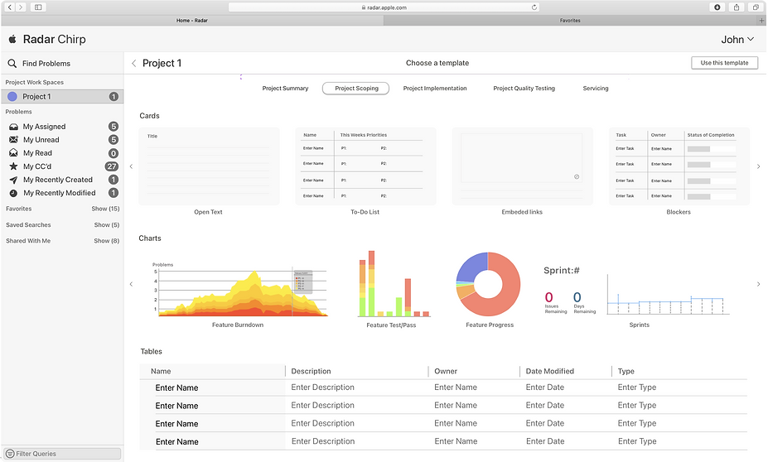Click the Find Problems magnifier icon
Screen dimensions: 768x462
click(x=12, y=63)
